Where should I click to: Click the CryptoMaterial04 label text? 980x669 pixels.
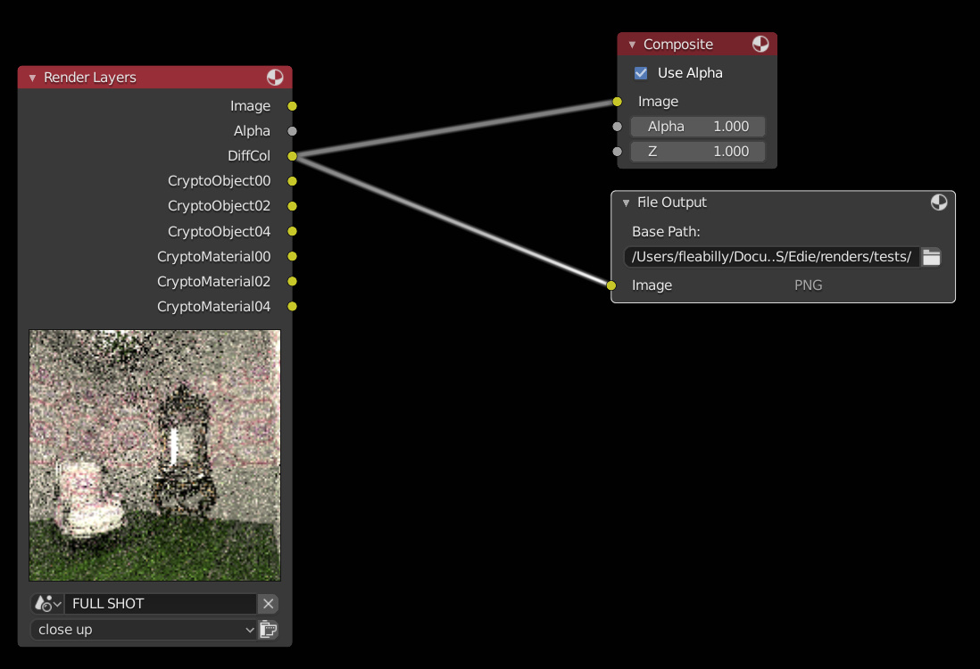click(213, 307)
